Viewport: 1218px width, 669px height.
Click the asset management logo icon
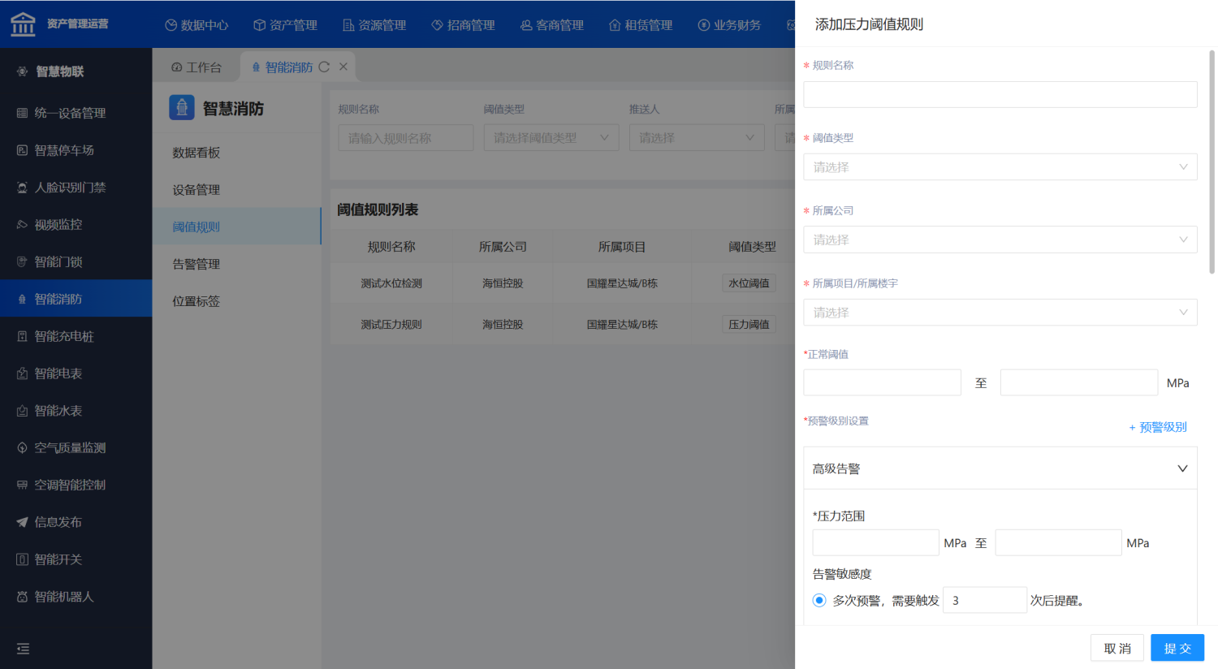[23, 24]
